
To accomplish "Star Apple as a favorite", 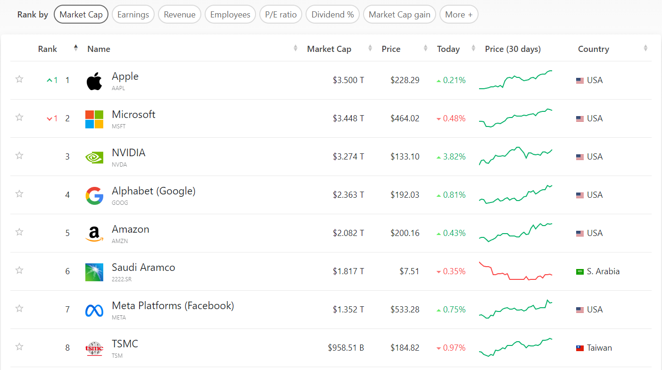I will pyautogui.click(x=19, y=79).
